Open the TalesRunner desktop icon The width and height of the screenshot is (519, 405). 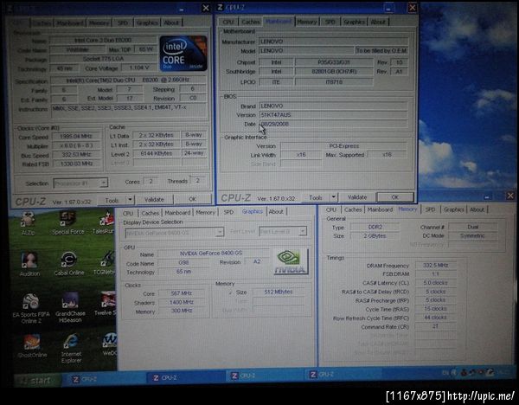(x=106, y=222)
